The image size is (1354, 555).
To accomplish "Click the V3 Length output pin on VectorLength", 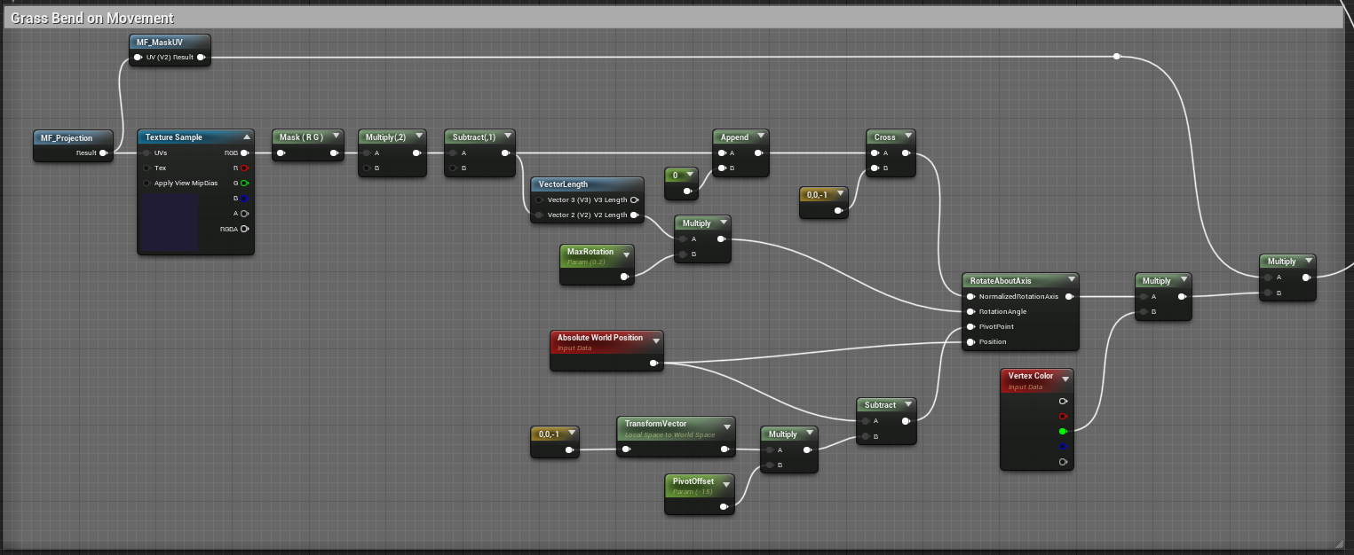I will (x=634, y=200).
